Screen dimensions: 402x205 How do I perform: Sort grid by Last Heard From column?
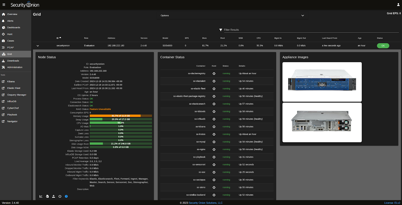(x=329, y=38)
